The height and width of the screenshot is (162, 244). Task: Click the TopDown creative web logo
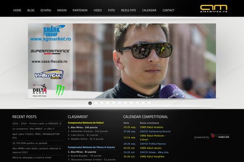tap(220, 136)
